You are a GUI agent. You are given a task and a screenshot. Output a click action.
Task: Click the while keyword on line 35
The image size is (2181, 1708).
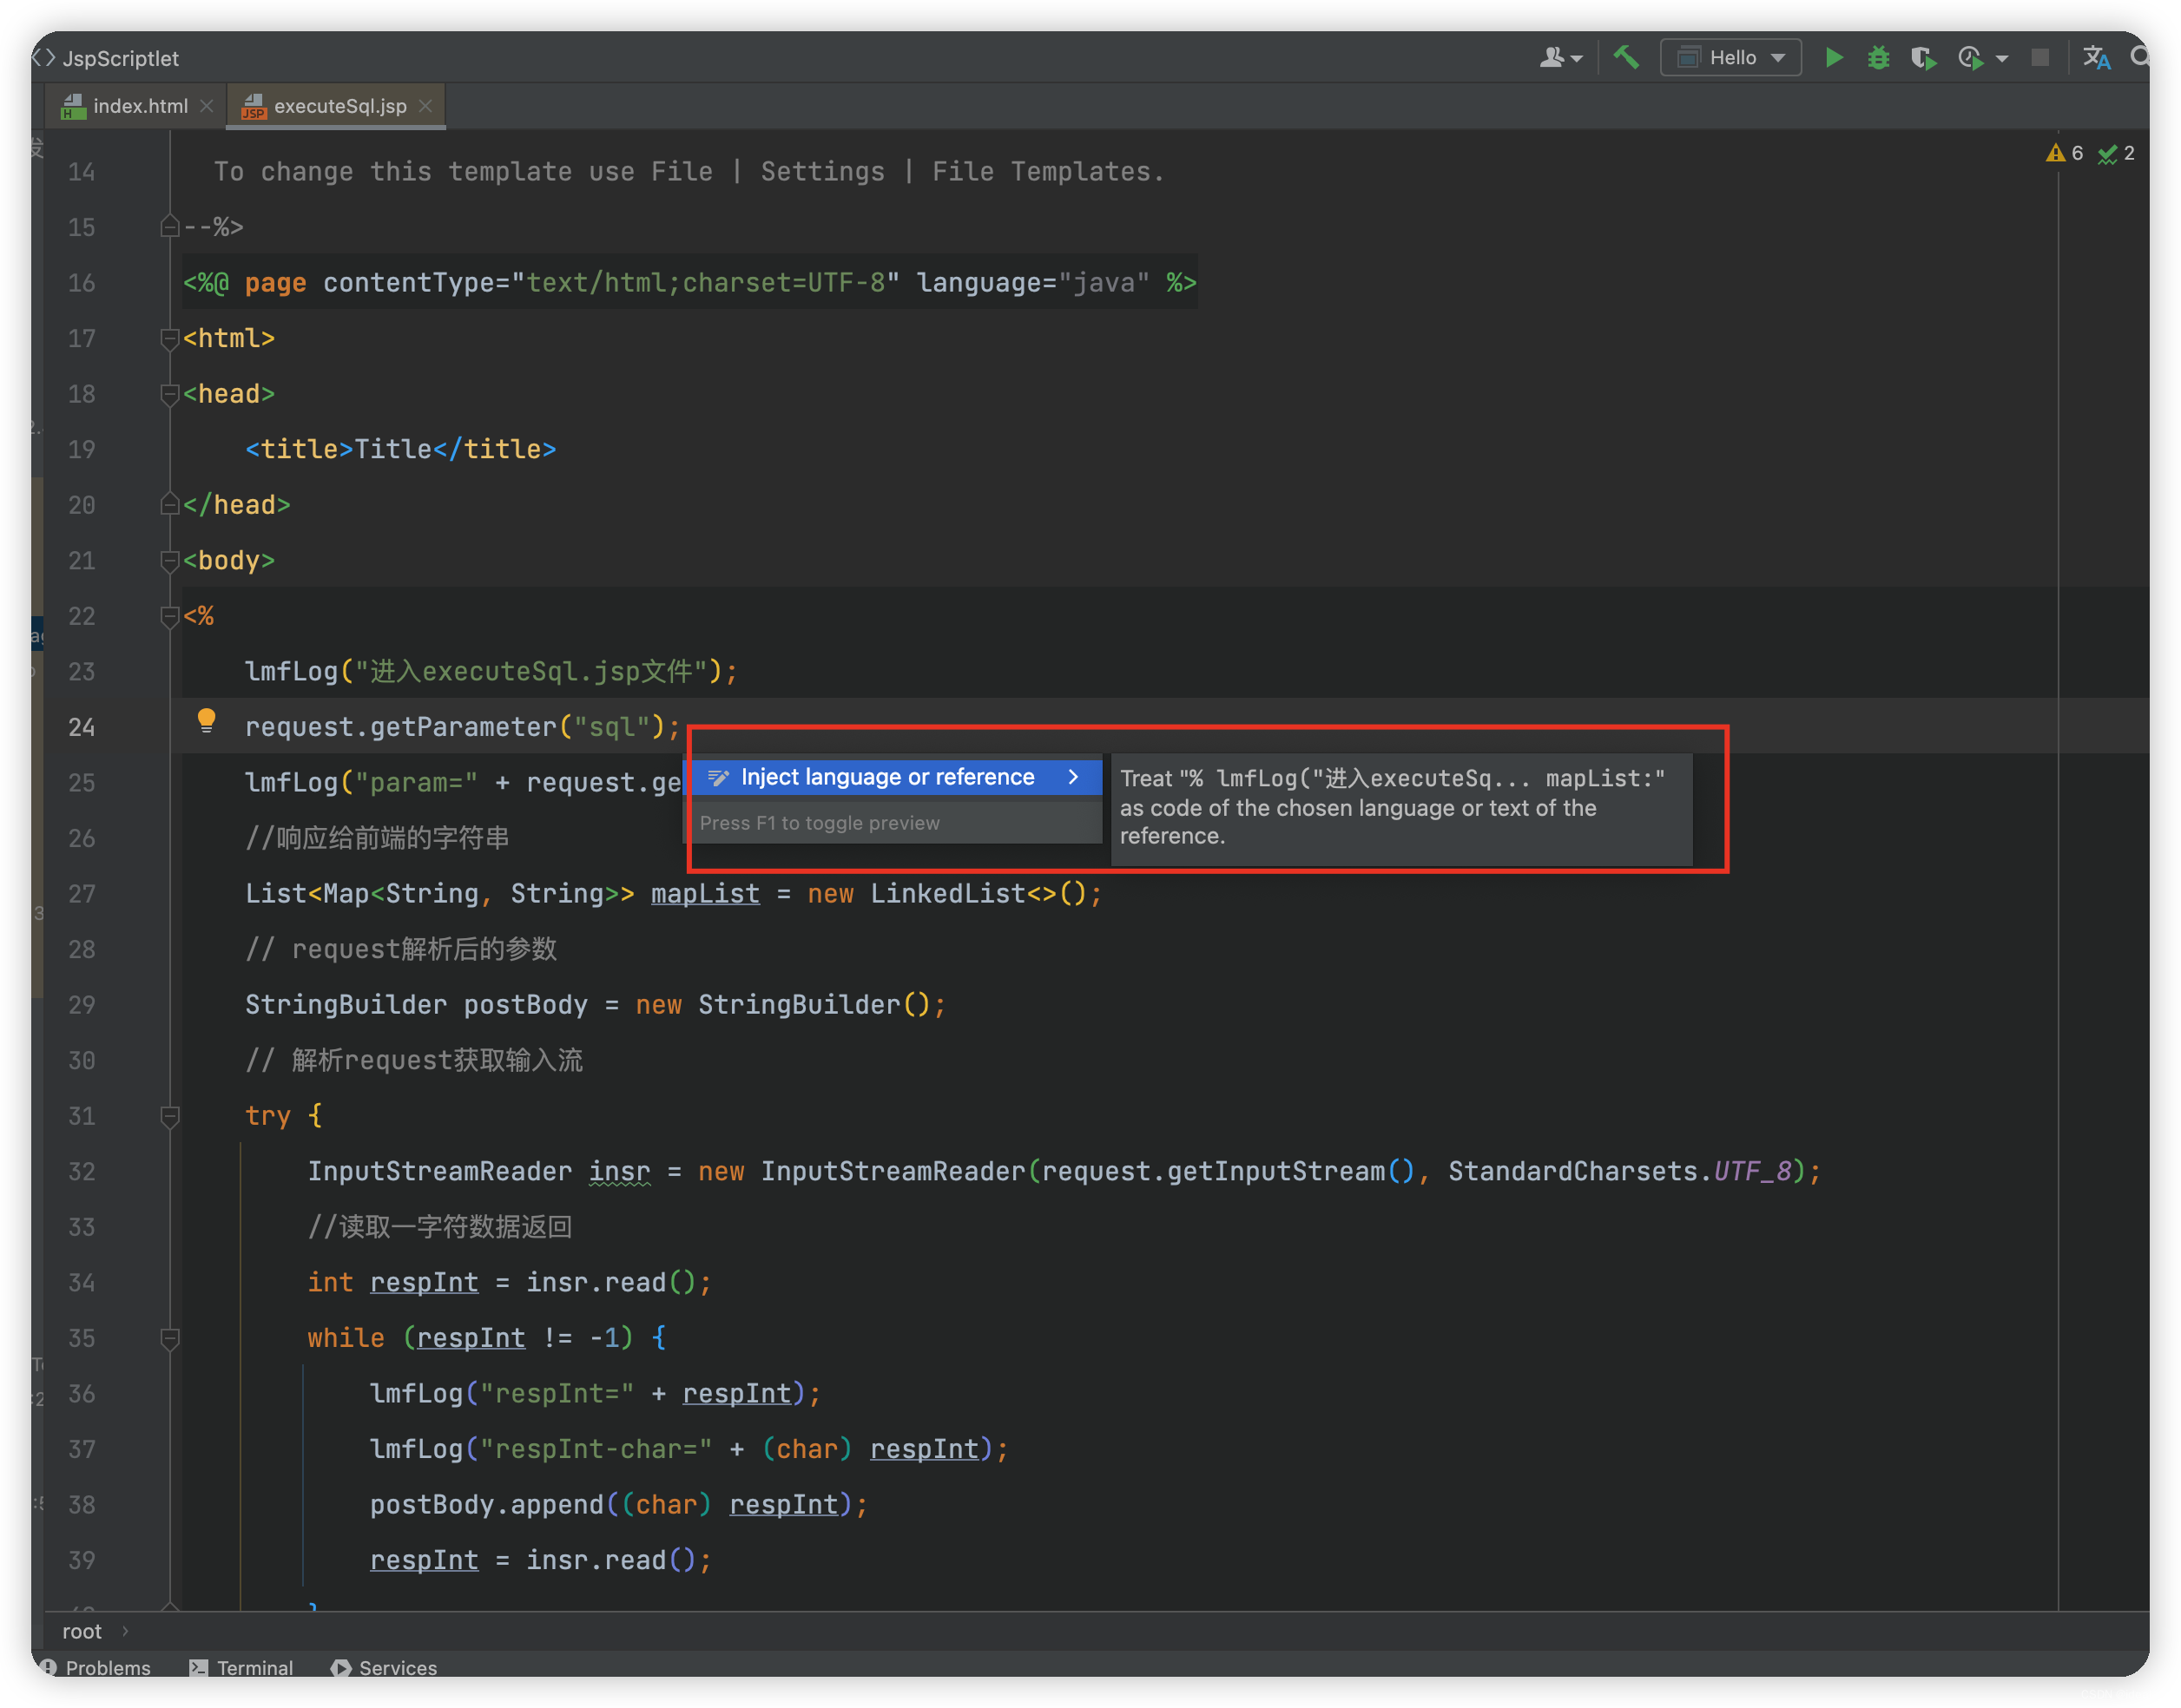tap(346, 1338)
